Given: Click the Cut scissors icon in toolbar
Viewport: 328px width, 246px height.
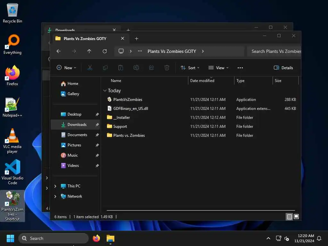Looking at the screenshot, I should click(x=90, y=68).
